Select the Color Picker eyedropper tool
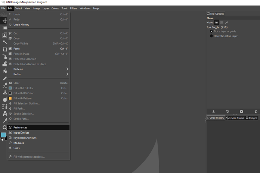 click(4, 121)
